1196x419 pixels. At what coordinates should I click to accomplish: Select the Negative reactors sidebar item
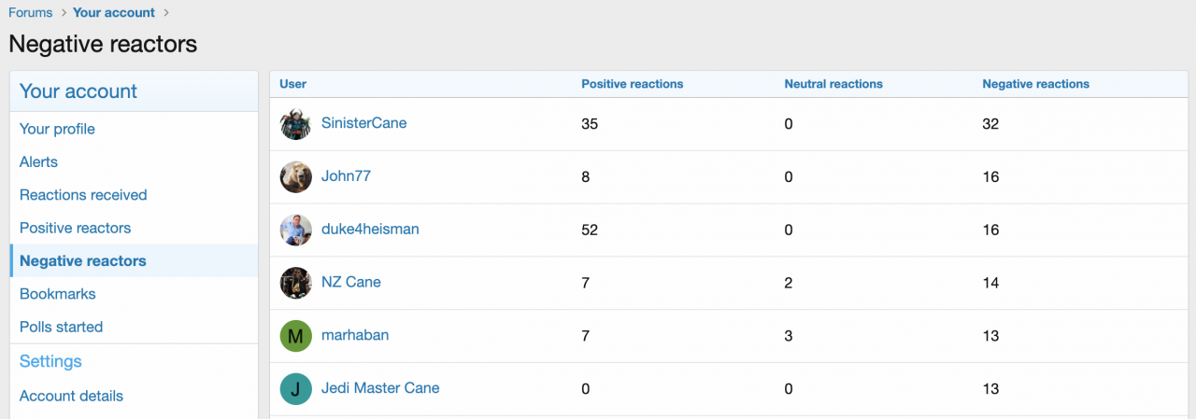[82, 261]
